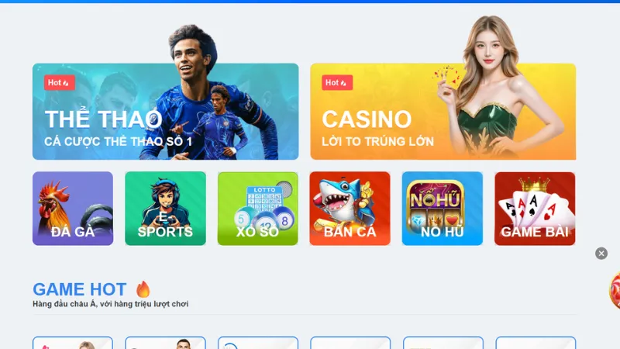Open the floating red promo ball

[x=615, y=290]
